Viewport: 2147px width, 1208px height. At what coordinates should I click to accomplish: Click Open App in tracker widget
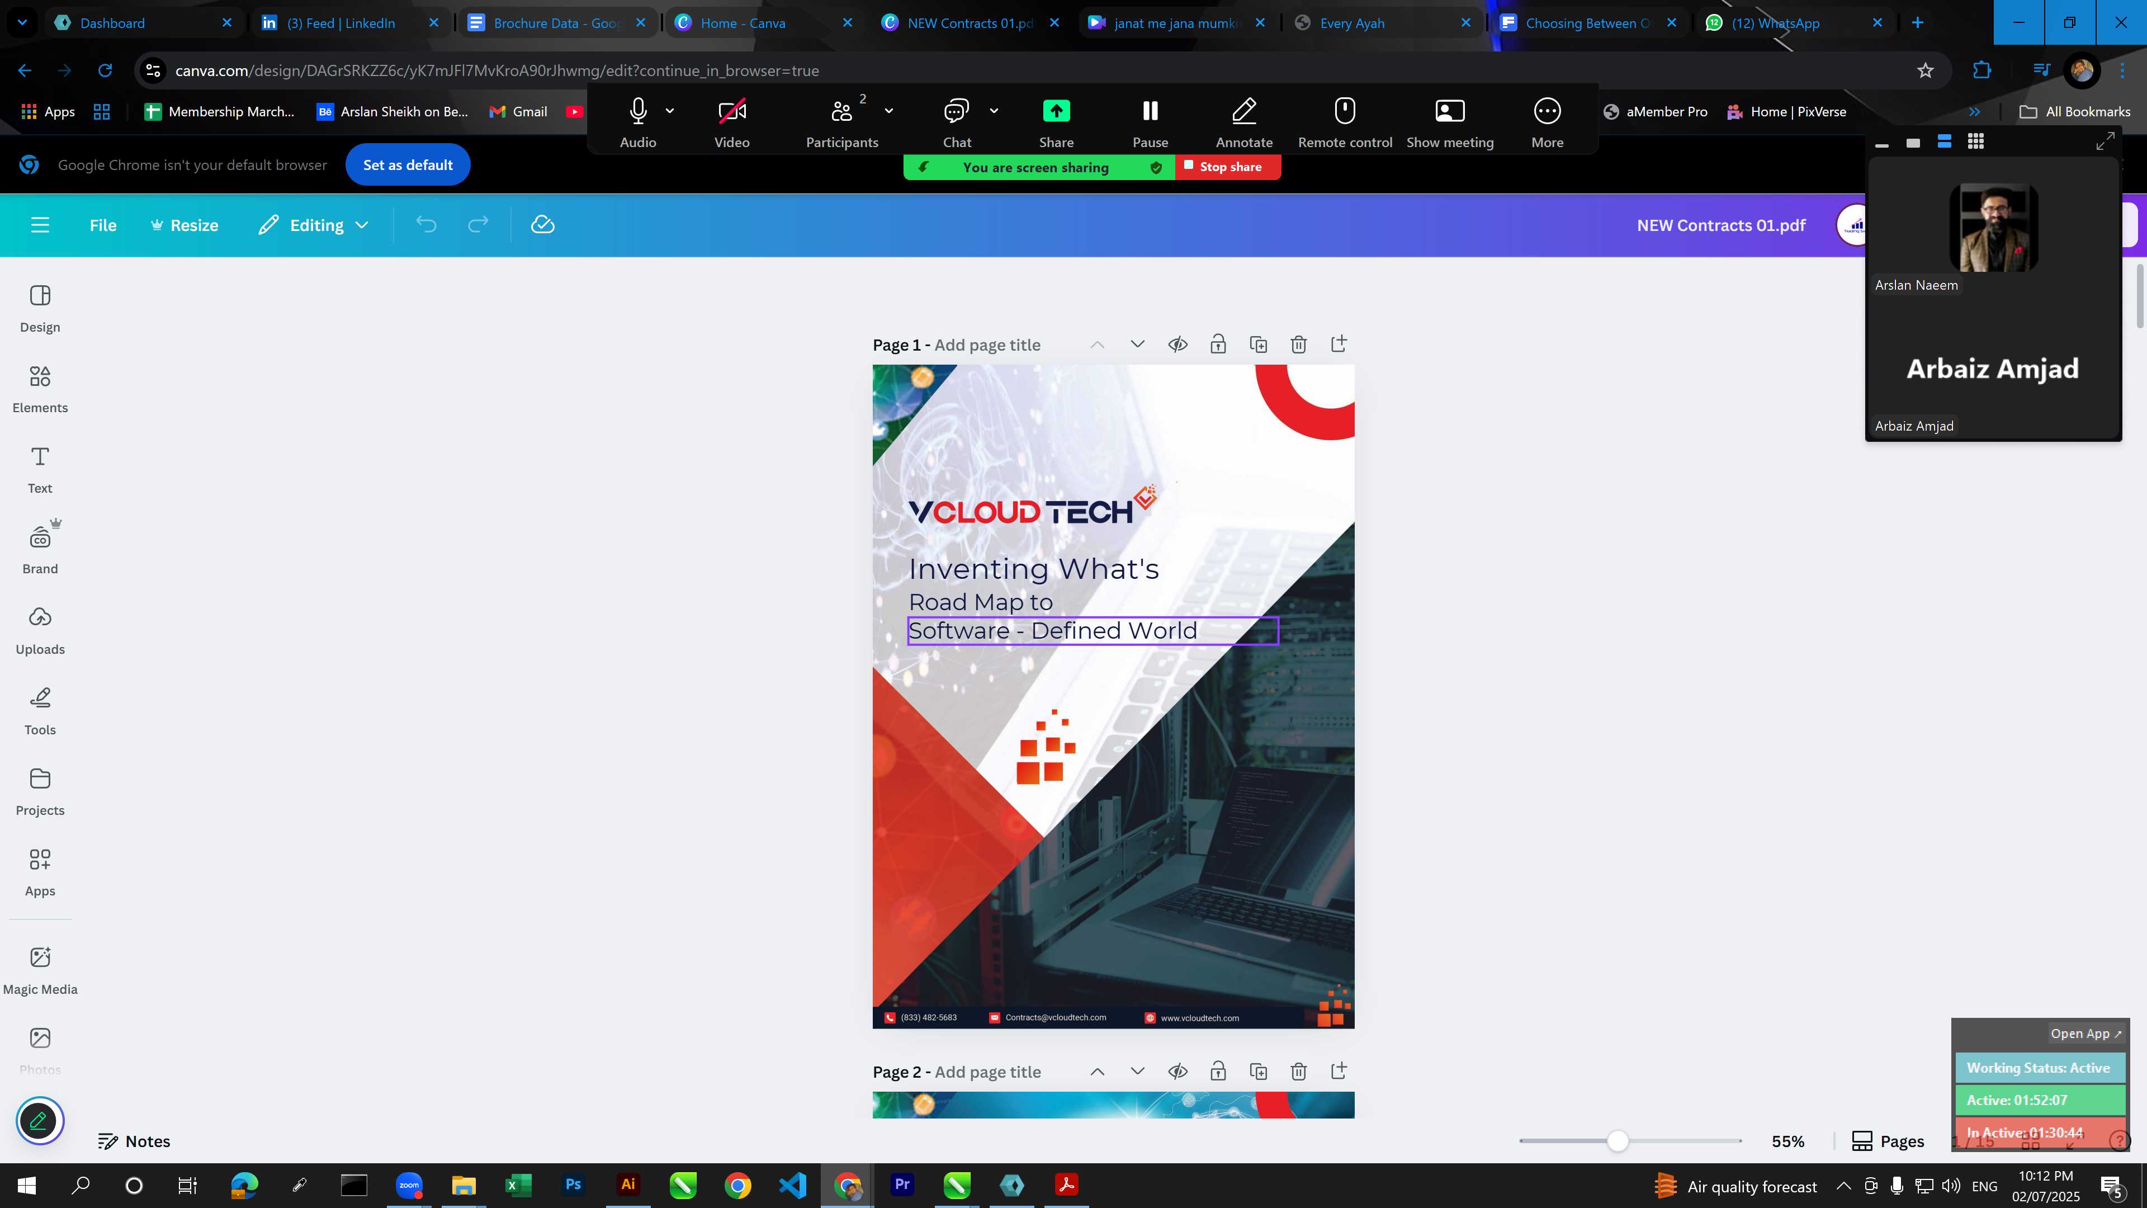(x=2085, y=1034)
